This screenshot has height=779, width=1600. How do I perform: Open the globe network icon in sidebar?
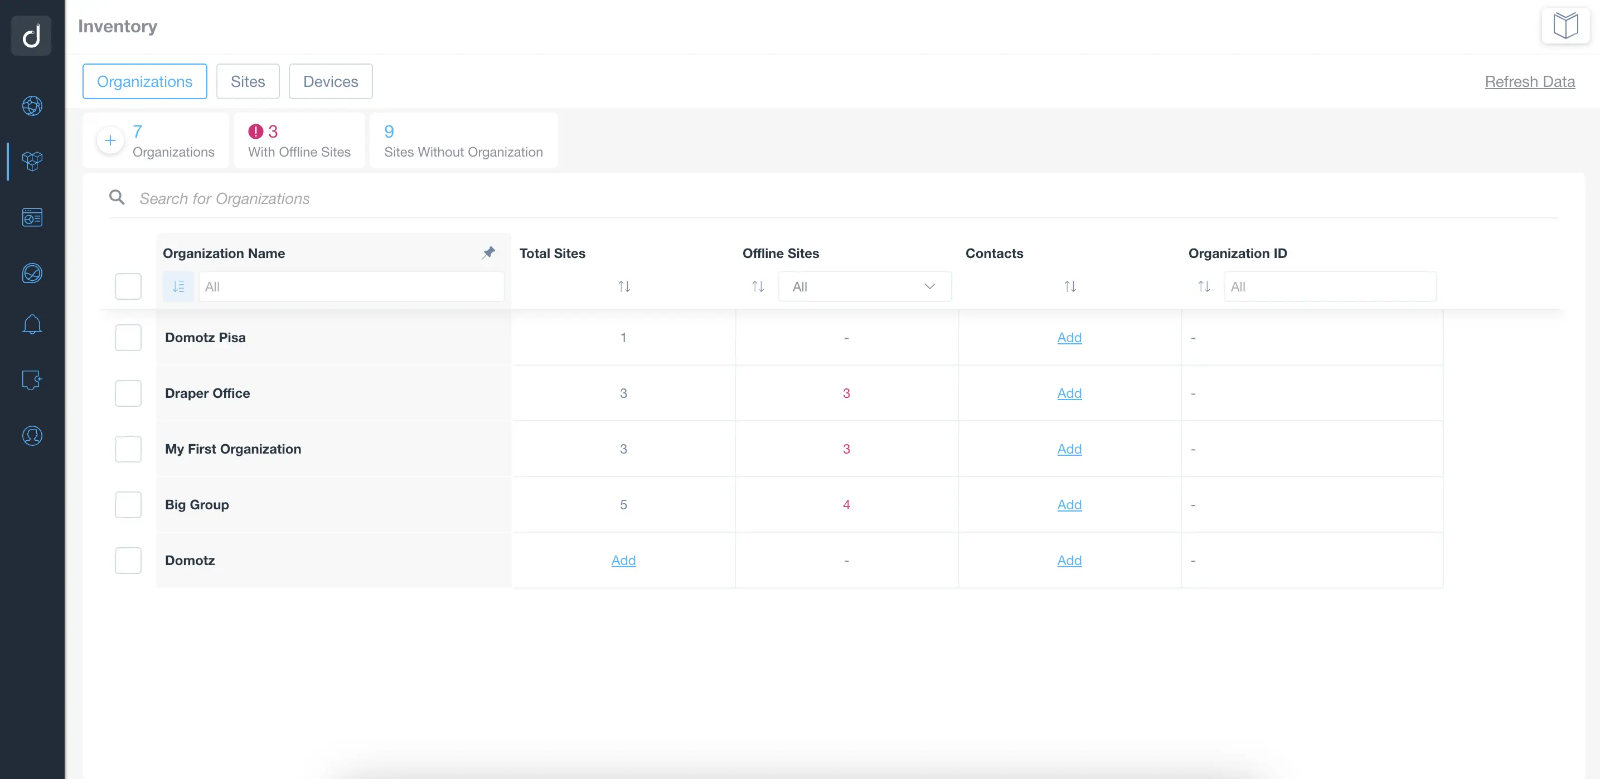pyautogui.click(x=32, y=105)
